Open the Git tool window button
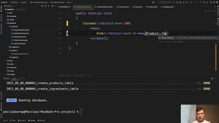 tap(6, 121)
